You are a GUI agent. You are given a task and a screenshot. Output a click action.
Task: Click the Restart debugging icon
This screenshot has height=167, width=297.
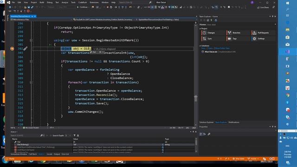111,7
